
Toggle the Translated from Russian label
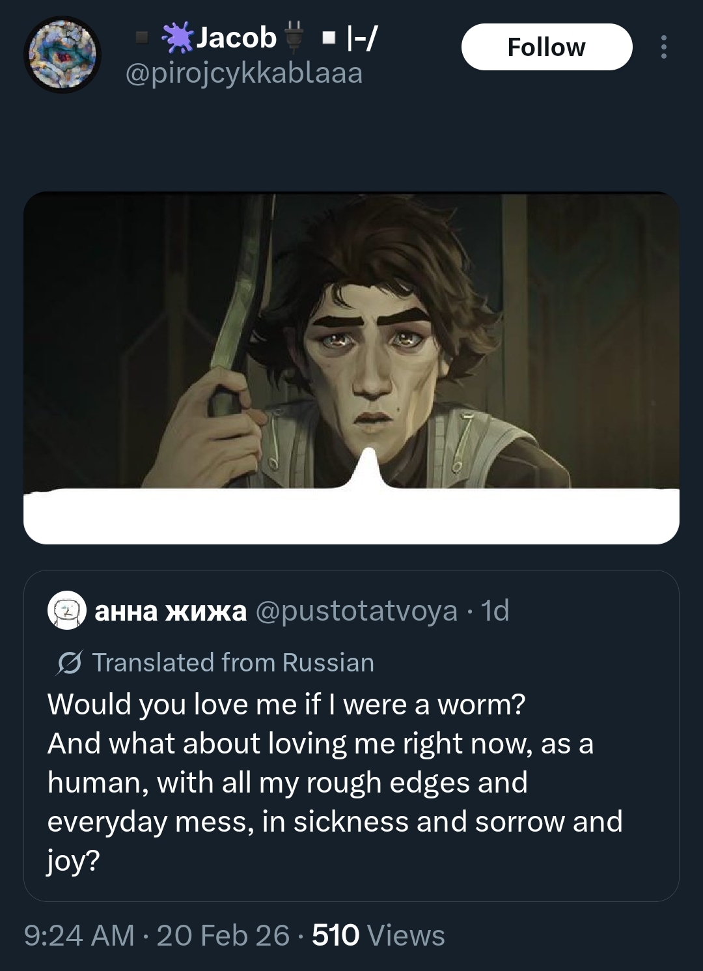(233, 663)
